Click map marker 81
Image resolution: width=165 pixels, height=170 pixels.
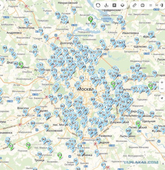(97, 152)
